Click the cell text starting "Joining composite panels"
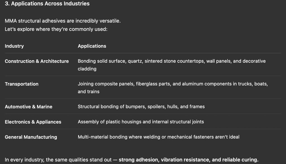 click(x=173, y=84)
